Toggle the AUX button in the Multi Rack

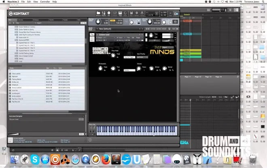[x=174, y=29]
